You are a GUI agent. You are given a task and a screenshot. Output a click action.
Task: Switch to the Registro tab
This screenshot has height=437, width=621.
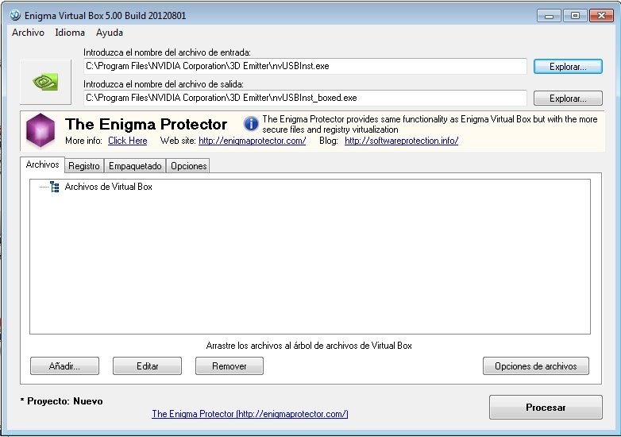[x=84, y=166]
